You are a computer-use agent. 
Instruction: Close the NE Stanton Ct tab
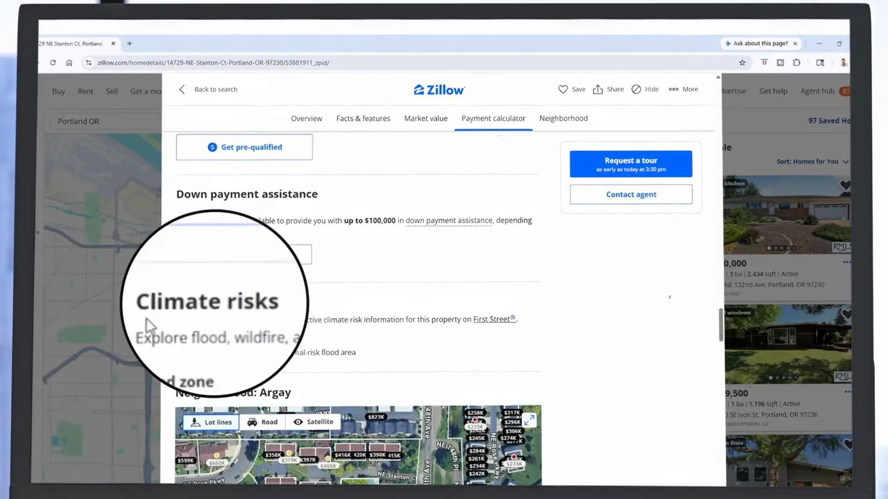pos(114,44)
